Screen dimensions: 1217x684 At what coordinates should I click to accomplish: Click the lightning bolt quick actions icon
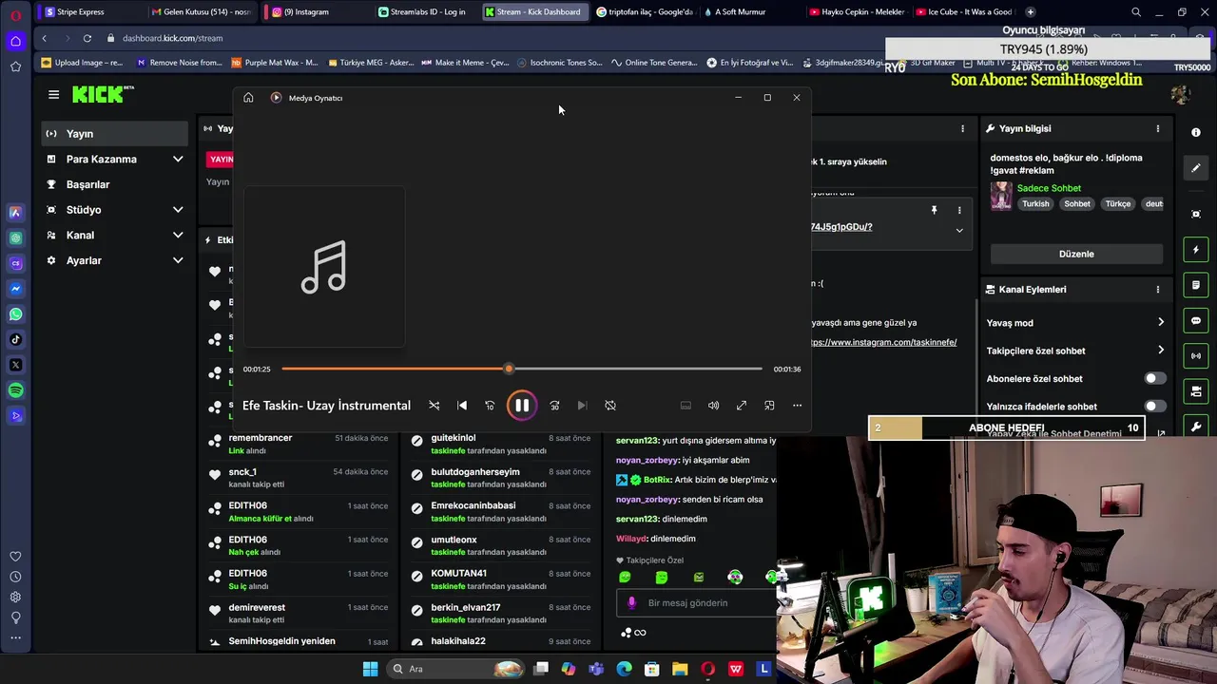point(1196,250)
